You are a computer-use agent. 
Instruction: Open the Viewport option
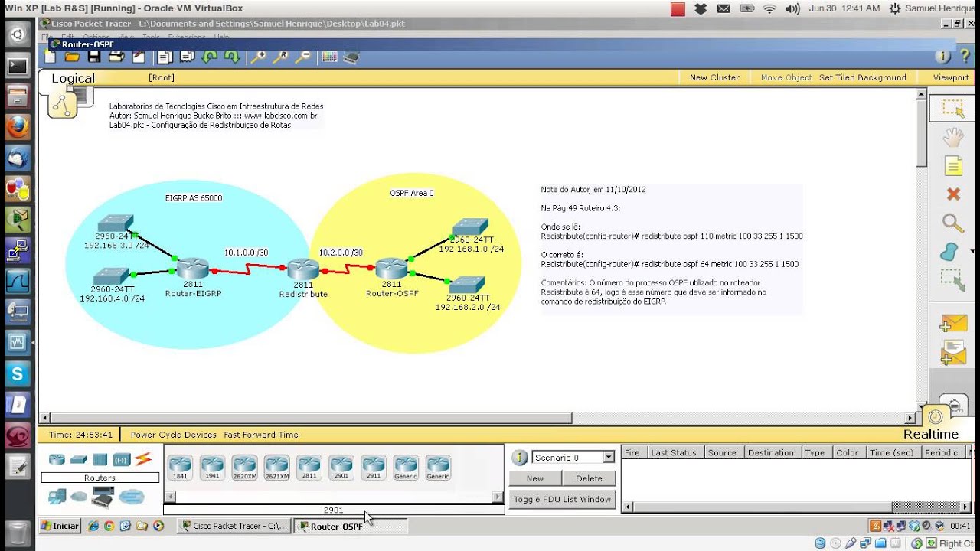pos(951,77)
